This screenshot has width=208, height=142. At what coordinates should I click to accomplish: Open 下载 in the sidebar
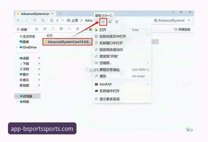(24, 64)
